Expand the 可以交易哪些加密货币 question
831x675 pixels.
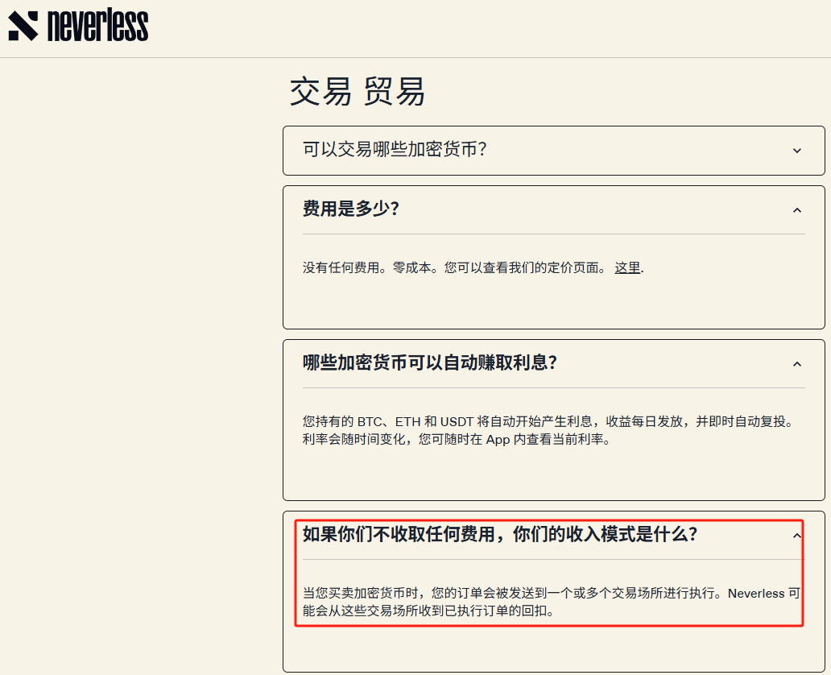[x=796, y=151]
